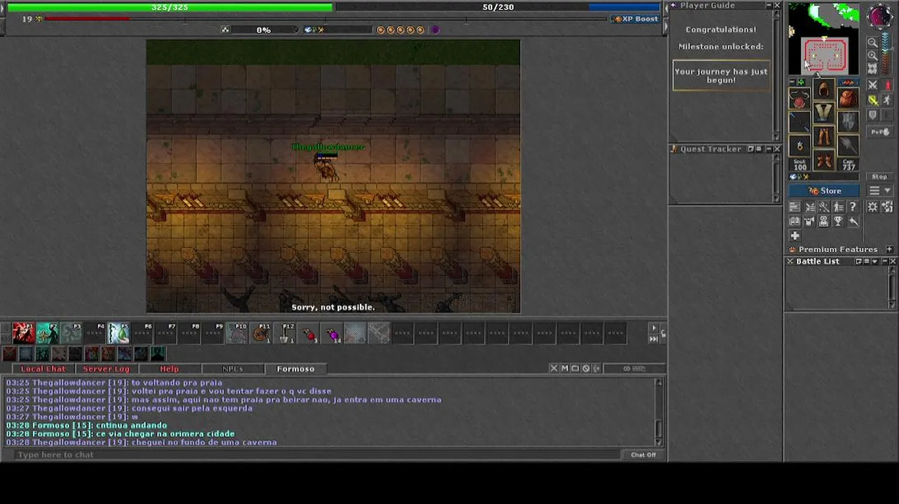Collapse the inventory panel minus button
The width and height of the screenshot is (899, 504).
point(793,82)
